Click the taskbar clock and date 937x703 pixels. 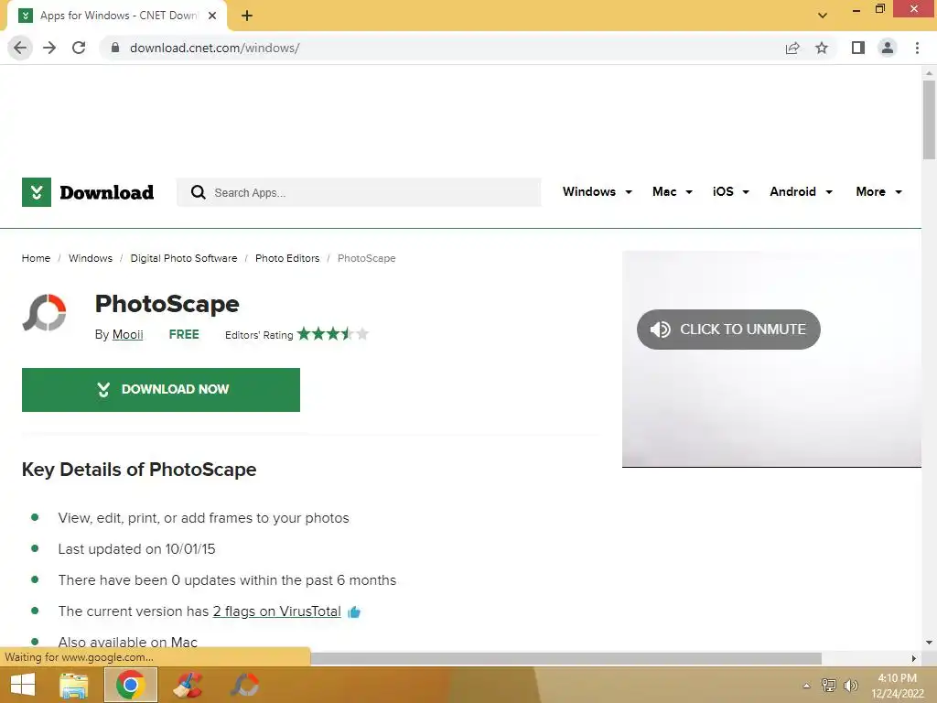[x=898, y=686]
